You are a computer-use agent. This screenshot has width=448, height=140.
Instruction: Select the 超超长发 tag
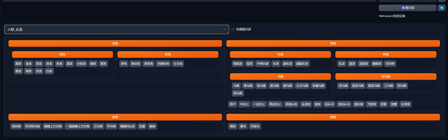[302, 64]
